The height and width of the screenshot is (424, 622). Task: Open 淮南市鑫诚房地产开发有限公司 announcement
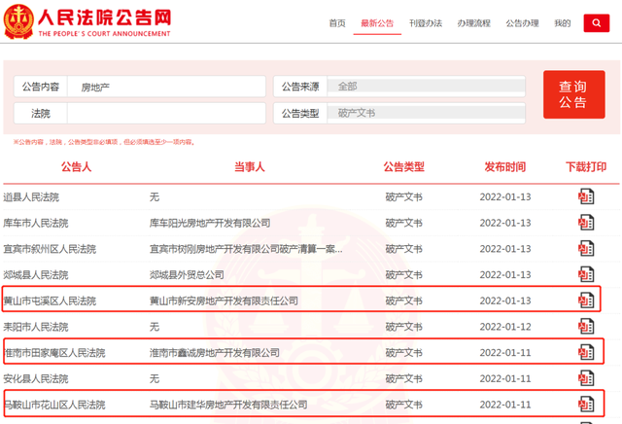(215, 353)
